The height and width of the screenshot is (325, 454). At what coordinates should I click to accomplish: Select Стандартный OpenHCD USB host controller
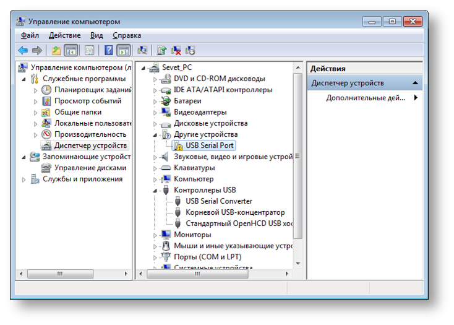click(239, 223)
